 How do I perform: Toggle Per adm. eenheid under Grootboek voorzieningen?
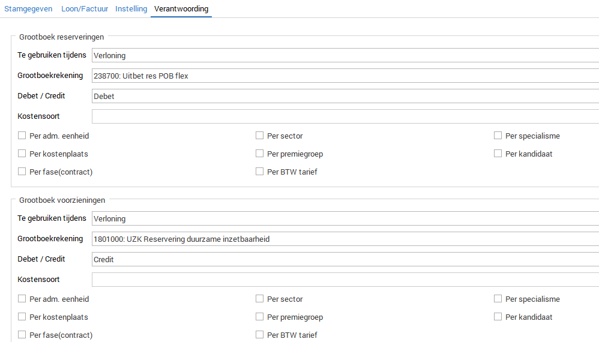point(22,299)
